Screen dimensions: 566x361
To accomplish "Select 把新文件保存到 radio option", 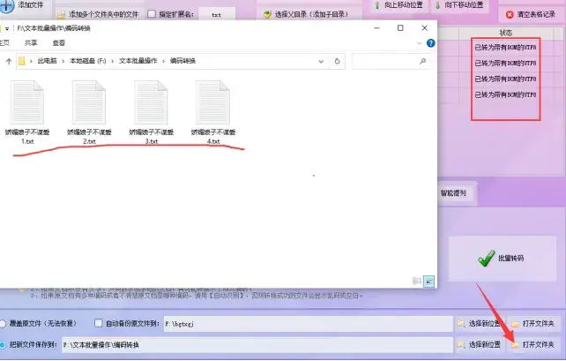I will click(4, 344).
